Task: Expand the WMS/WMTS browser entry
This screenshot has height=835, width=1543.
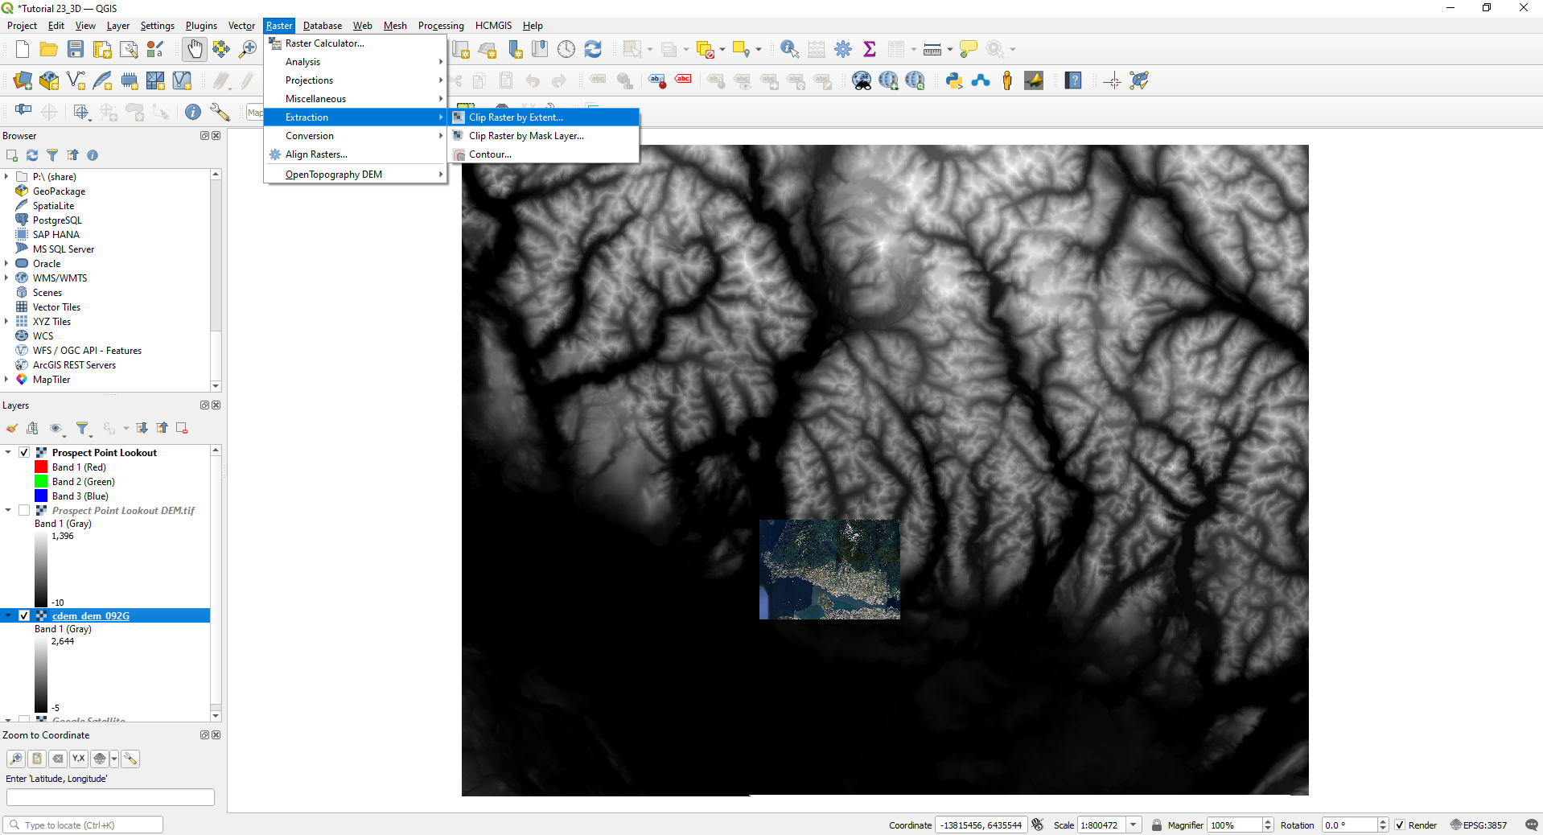Action: tap(6, 278)
